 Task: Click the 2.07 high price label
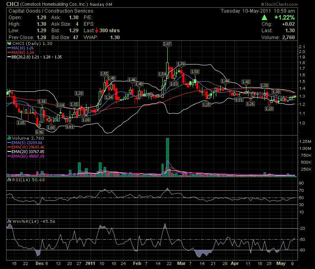click(167, 44)
